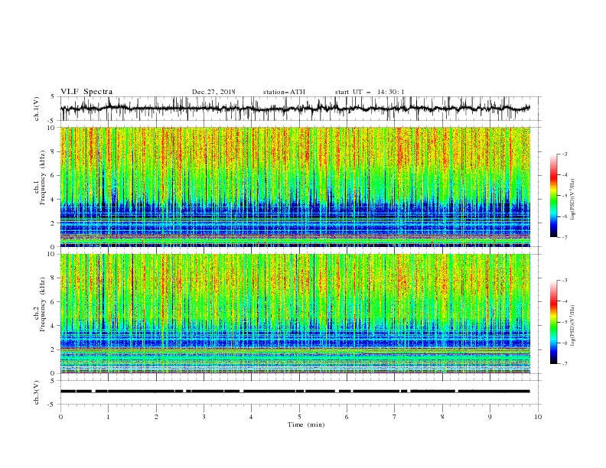
Task: Click the "-7" label on the ch.2 colorbar
Action: pyautogui.click(x=565, y=364)
